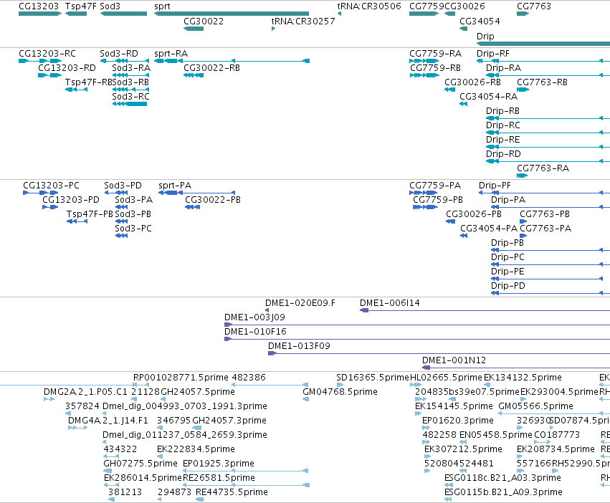Select transcript CG34054-RA
Image resolution: width=610 pixels, height=503 pixels.
pos(489,97)
